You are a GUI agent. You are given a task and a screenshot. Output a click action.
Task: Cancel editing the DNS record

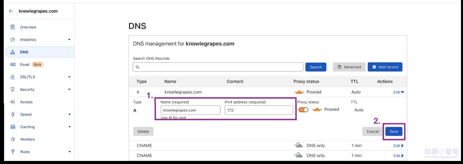(373, 131)
